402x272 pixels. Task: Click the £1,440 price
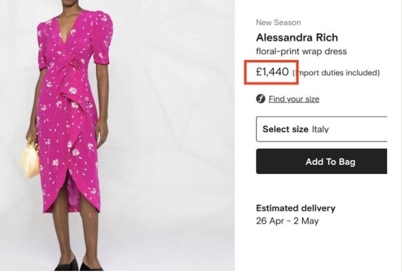coord(272,72)
